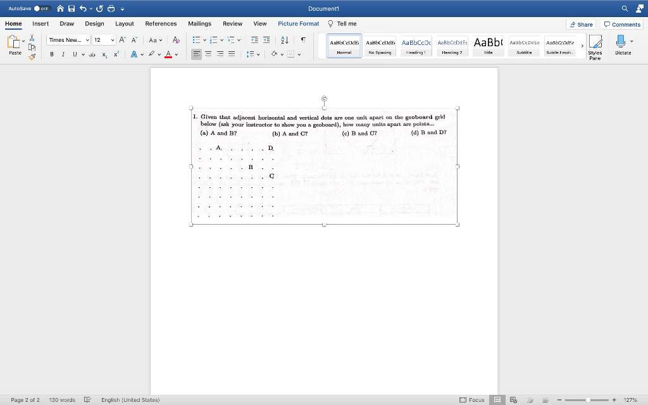Image resolution: width=648 pixels, height=405 pixels.
Task: Redo the last action
Action: click(99, 8)
